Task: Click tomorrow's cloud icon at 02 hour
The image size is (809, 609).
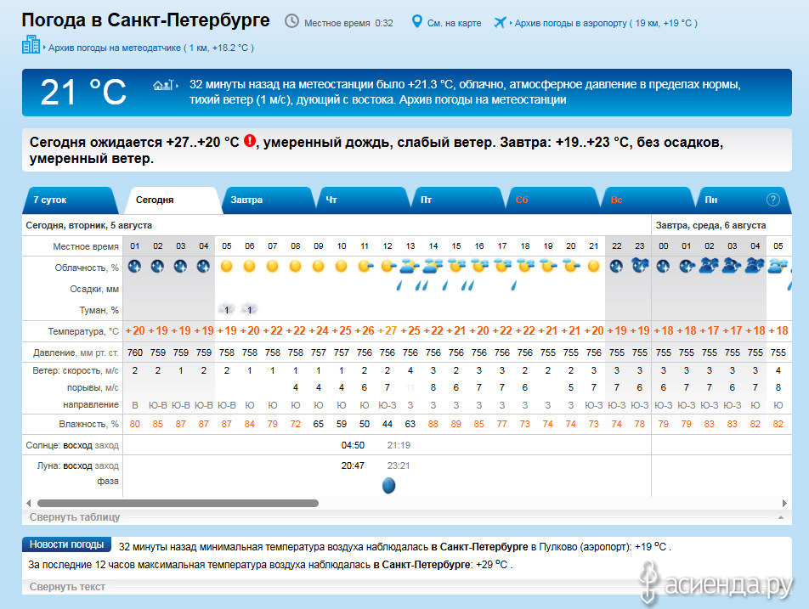Action: (709, 266)
